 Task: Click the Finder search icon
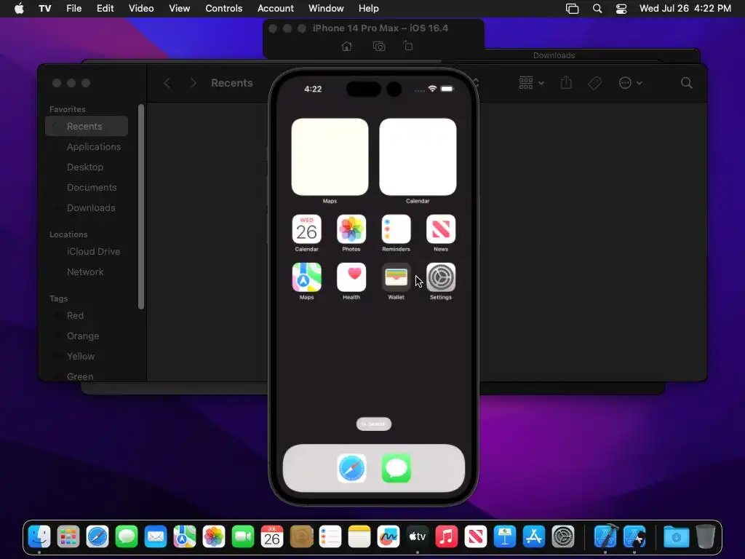(686, 83)
